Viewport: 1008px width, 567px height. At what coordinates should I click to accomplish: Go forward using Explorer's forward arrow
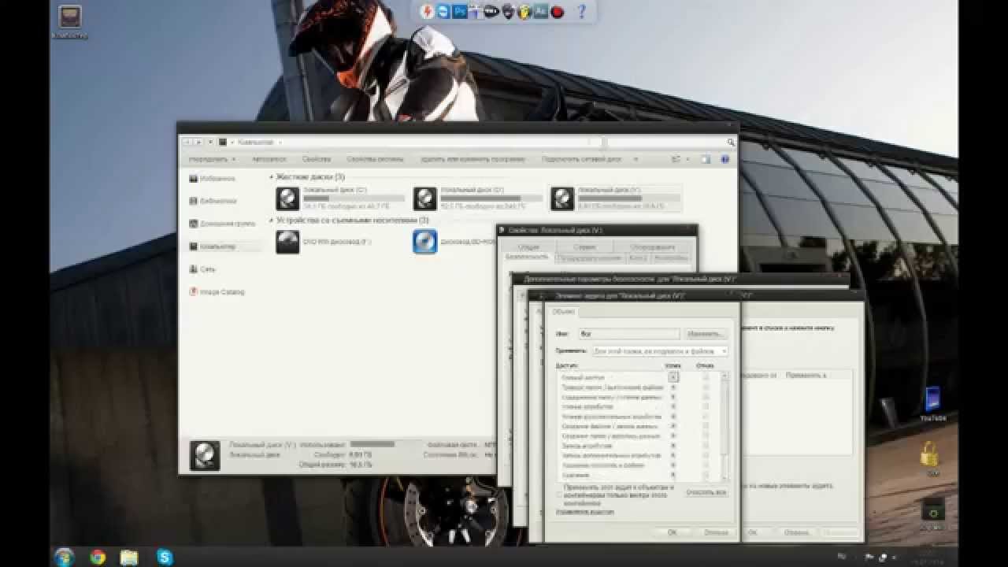pyautogui.click(x=198, y=143)
